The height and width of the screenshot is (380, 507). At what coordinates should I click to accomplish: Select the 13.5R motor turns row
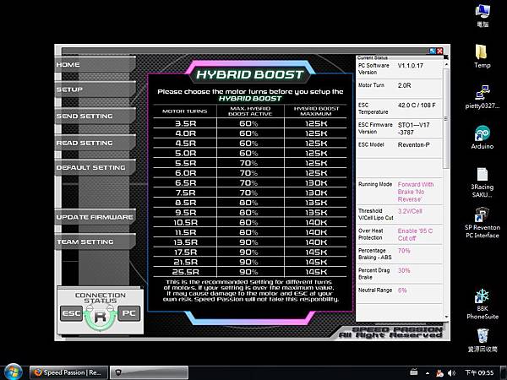tap(250, 242)
